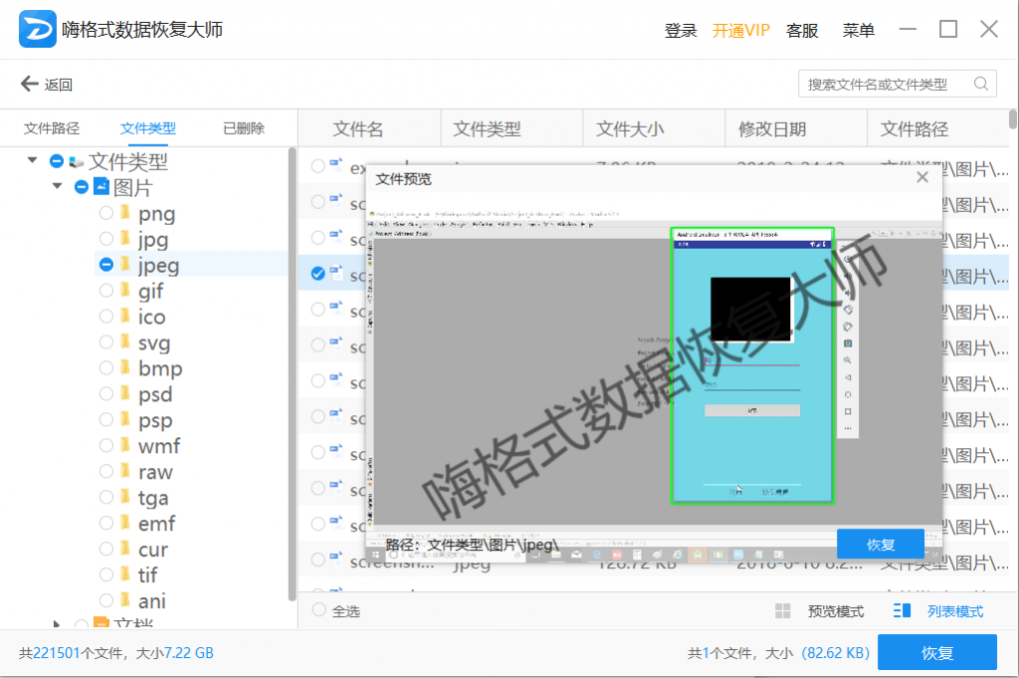Click 登录 to log in

681,30
